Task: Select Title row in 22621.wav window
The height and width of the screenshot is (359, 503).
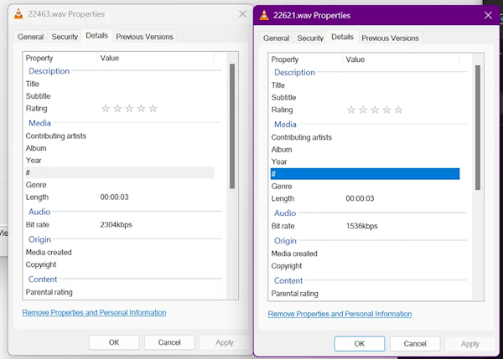Action: click(365, 85)
